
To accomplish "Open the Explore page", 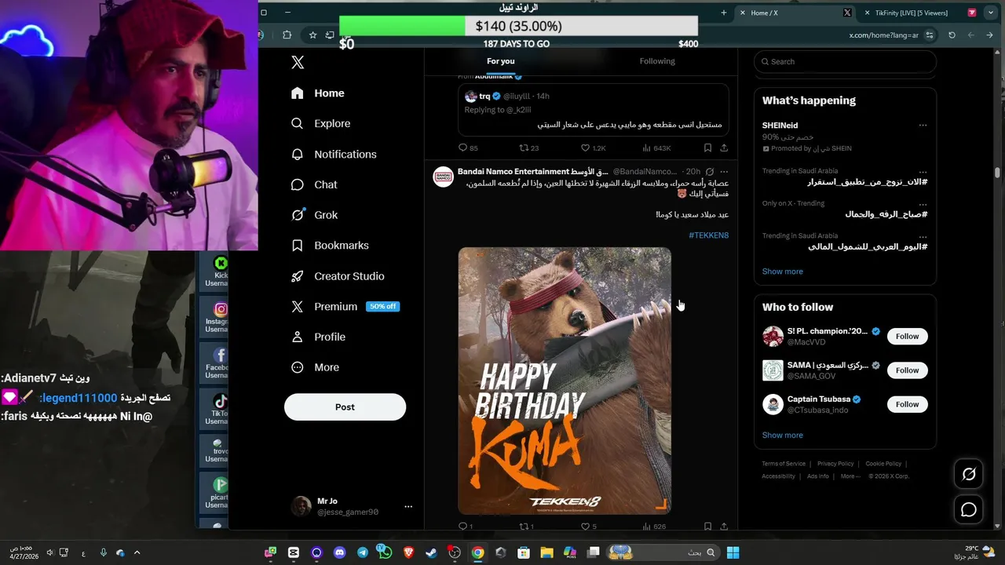I will (320, 124).
